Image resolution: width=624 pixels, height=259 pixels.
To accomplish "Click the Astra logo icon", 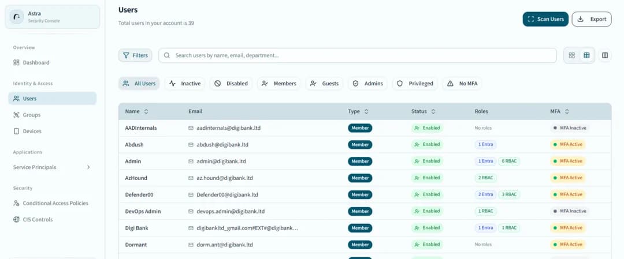I will click(x=17, y=17).
